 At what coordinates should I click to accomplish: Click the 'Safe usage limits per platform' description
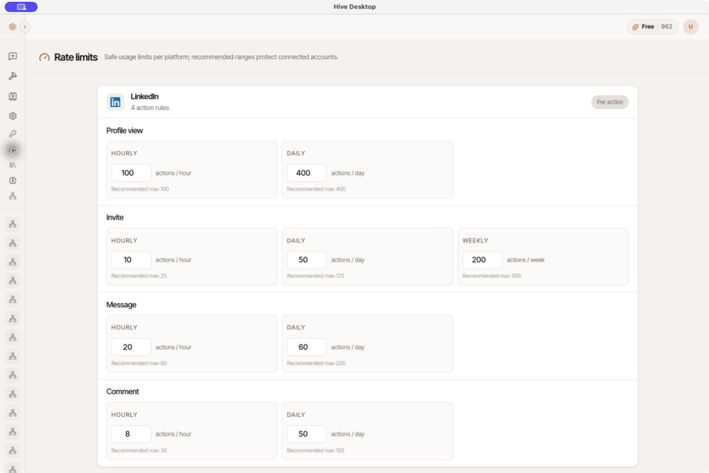pyautogui.click(x=221, y=57)
